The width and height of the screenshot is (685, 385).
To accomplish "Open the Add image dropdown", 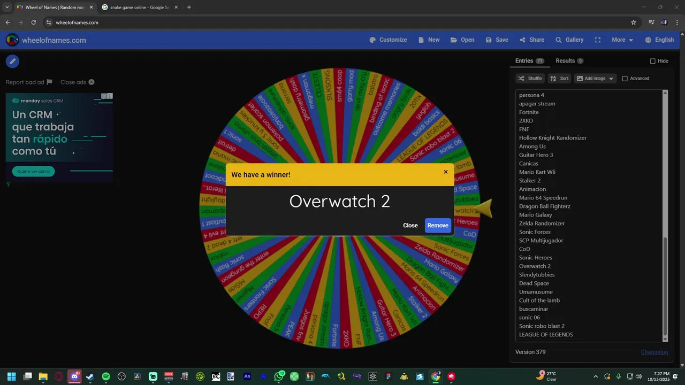I will point(595,79).
